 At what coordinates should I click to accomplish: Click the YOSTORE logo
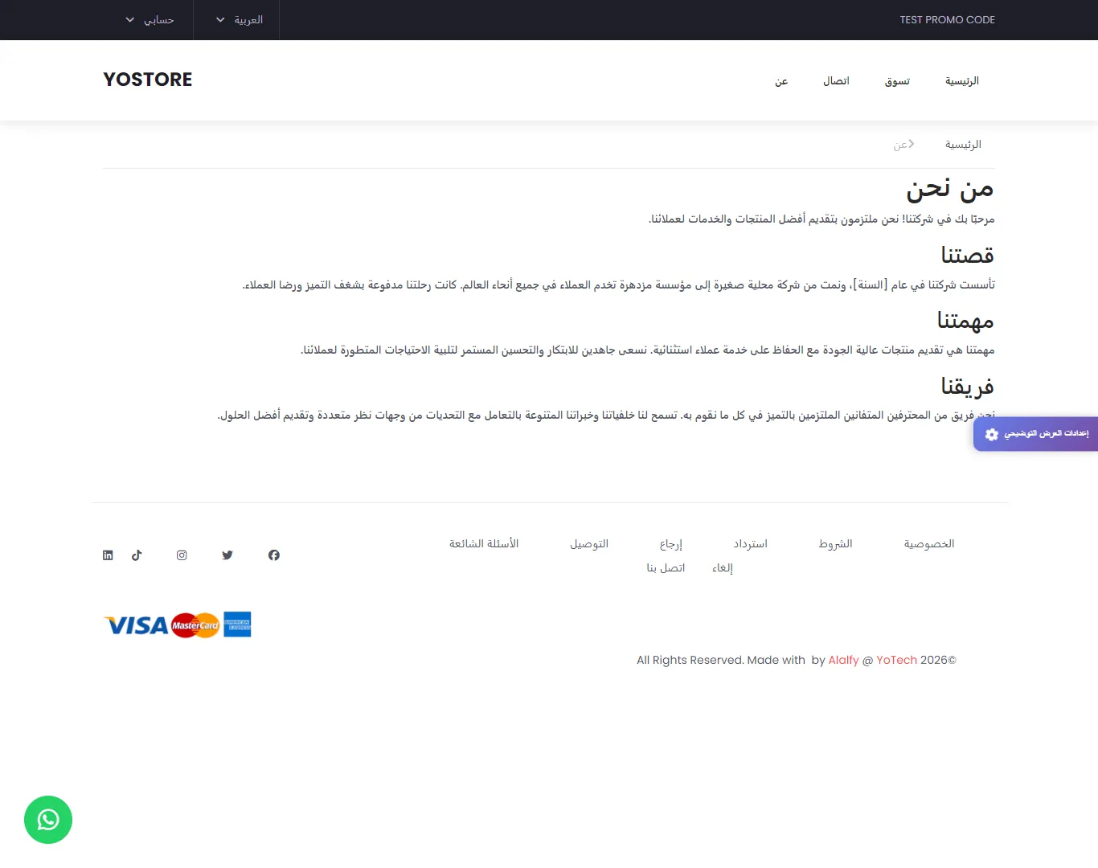148,80
